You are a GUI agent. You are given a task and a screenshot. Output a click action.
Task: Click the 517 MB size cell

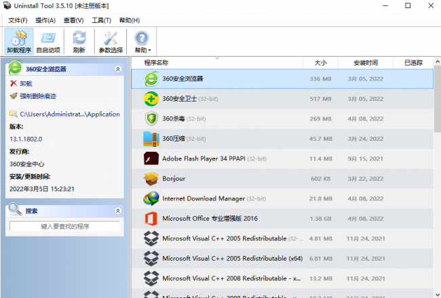[x=321, y=99]
